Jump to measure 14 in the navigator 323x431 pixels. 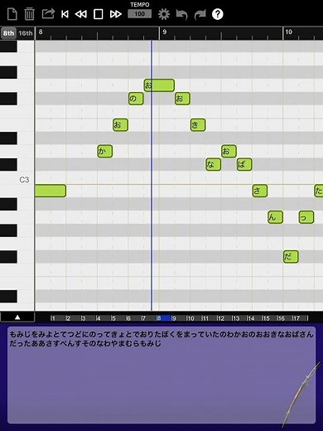(x=250, y=318)
